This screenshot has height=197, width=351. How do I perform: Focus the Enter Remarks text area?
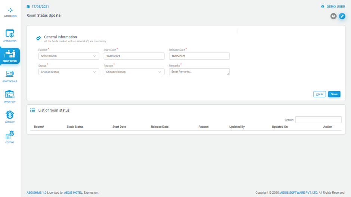pos(199,72)
